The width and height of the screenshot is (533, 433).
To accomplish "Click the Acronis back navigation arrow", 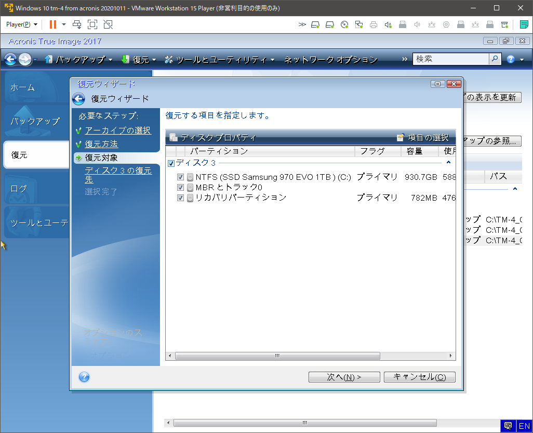I will point(10,60).
